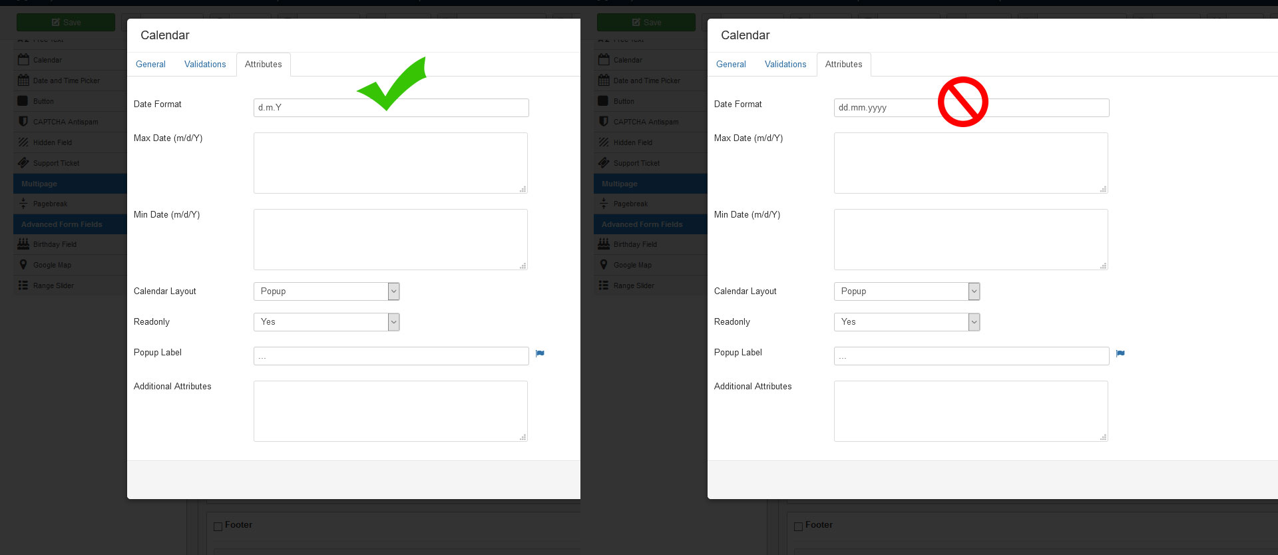Select Attributes tab in left Calendar dialog

click(263, 65)
